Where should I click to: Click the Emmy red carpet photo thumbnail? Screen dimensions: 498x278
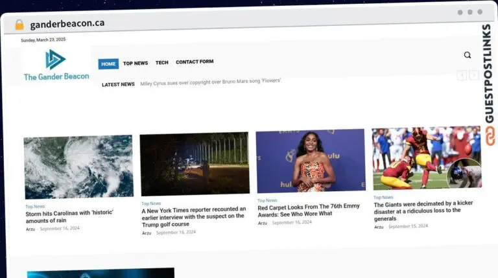(310, 161)
